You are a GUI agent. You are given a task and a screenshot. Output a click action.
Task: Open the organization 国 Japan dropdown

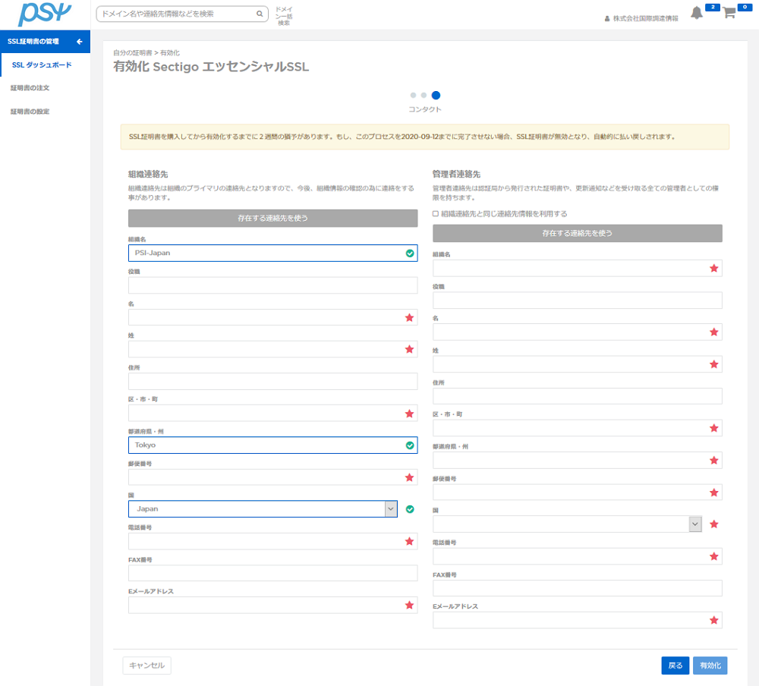(x=263, y=509)
